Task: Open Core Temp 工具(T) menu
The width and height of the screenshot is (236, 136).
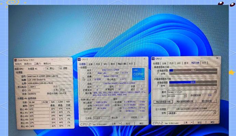Action: click(38, 64)
